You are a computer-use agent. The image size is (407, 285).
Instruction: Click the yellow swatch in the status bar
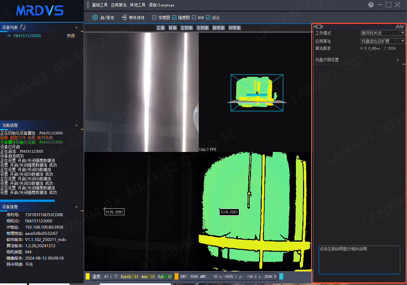point(88,277)
